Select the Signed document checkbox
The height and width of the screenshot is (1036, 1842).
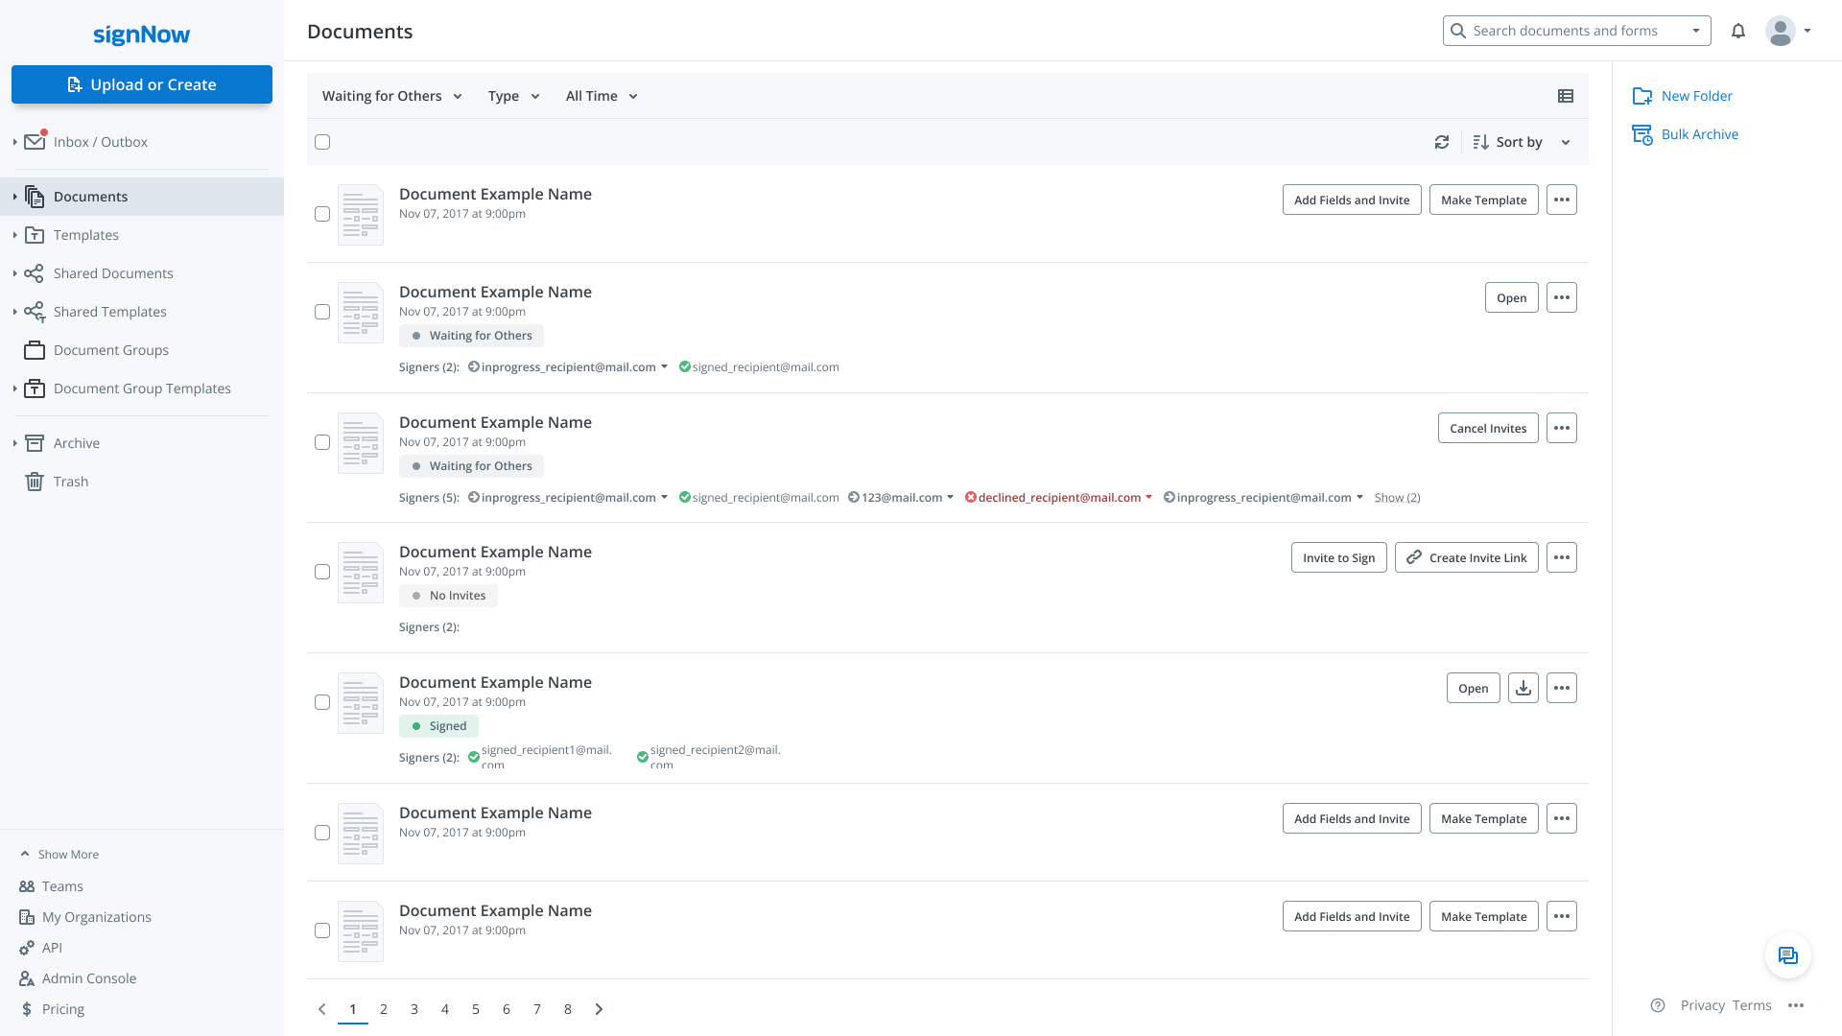point(322,702)
